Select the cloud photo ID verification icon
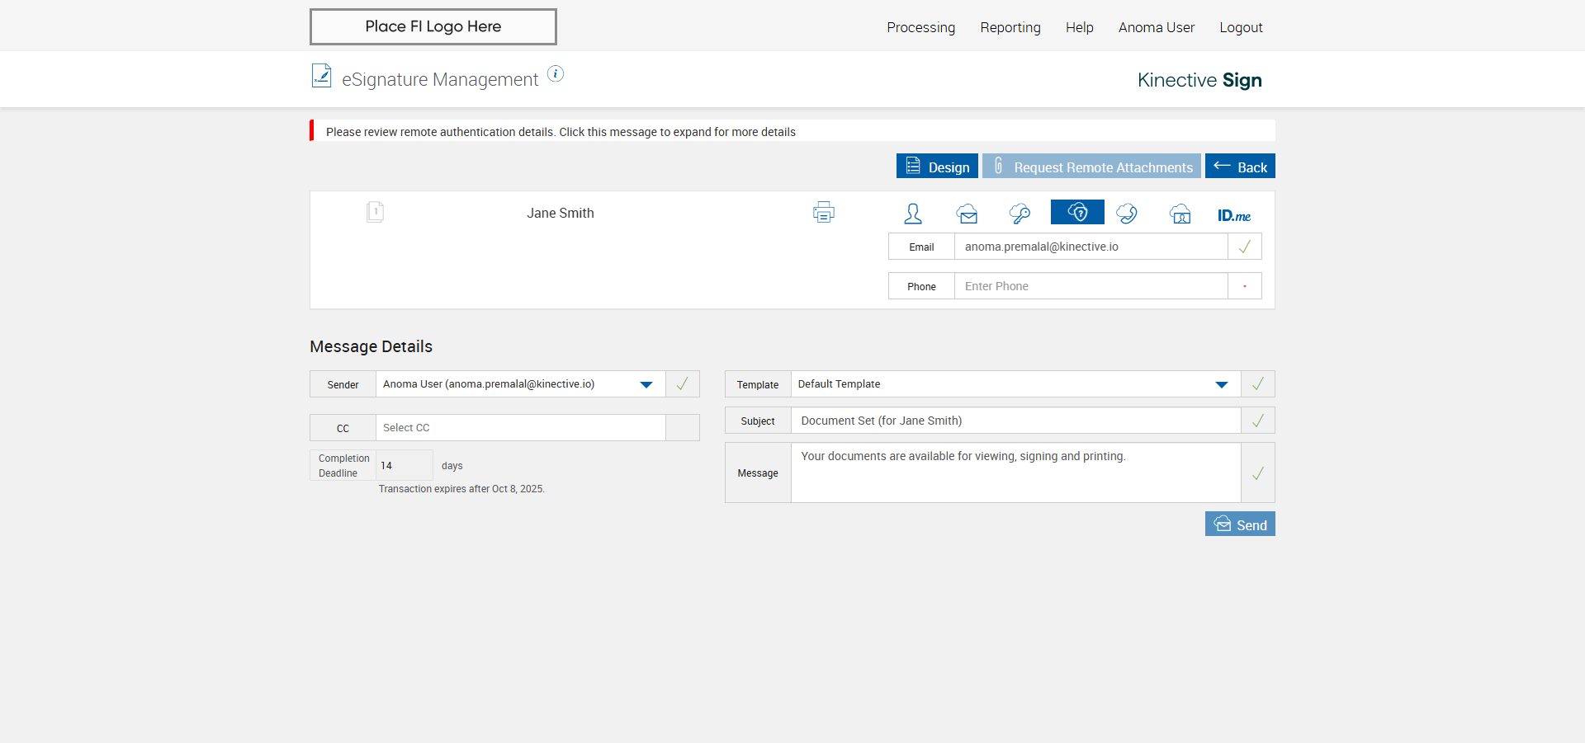 (x=1180, y=214)
